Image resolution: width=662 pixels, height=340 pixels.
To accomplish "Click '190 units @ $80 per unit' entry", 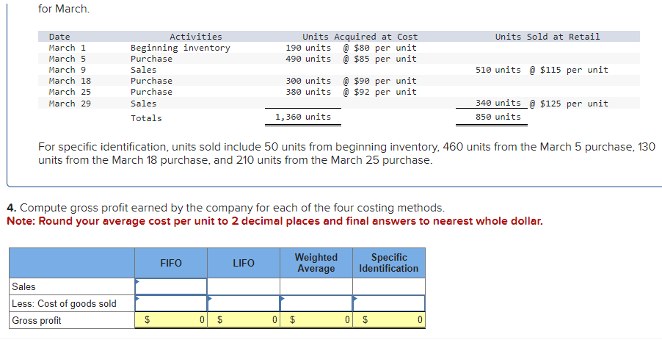I will [352, 48].
